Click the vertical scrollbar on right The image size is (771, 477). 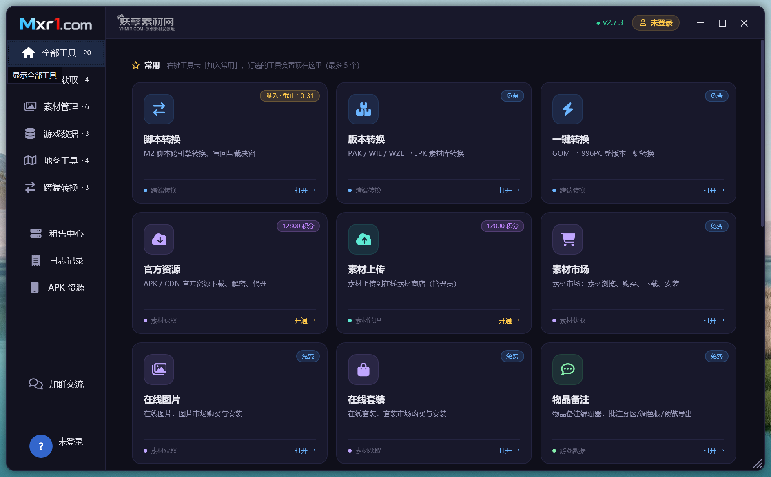click(x=762, y=134)
